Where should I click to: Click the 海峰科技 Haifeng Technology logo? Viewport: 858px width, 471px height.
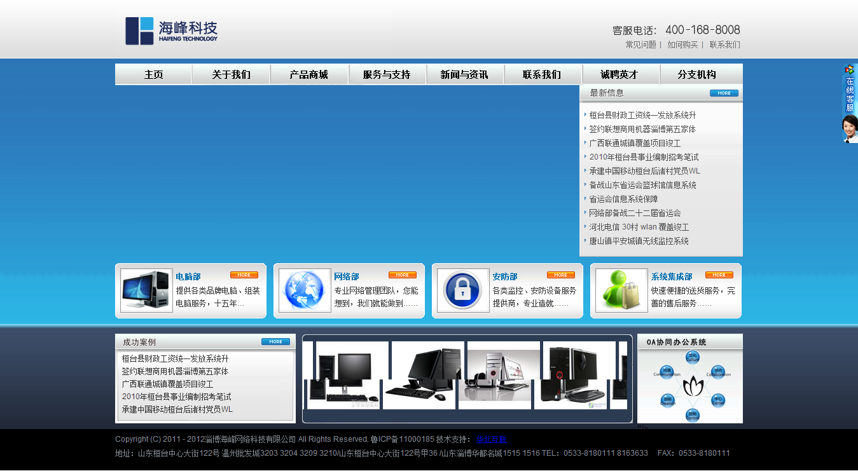pos(172,31)
